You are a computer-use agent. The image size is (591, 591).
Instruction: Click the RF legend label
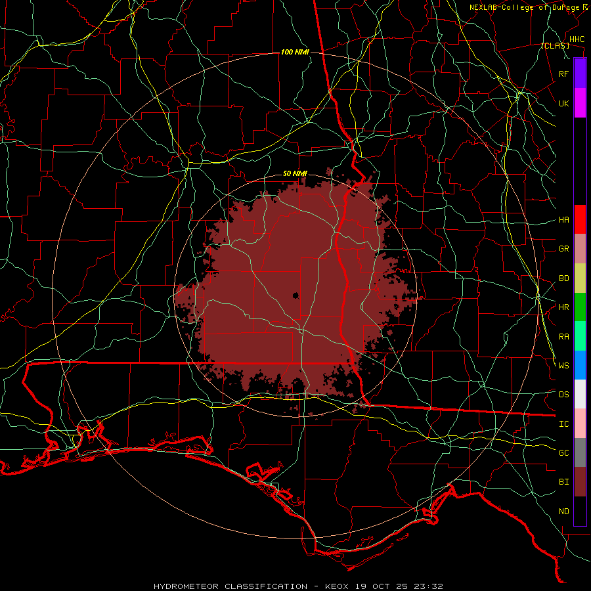(563, 74)
